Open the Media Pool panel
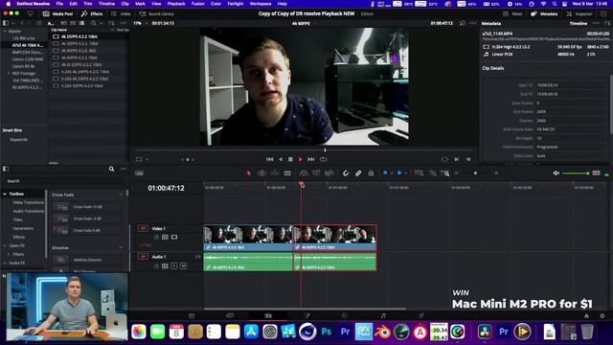This screenshot has width=613, height=345. [57, 13]
